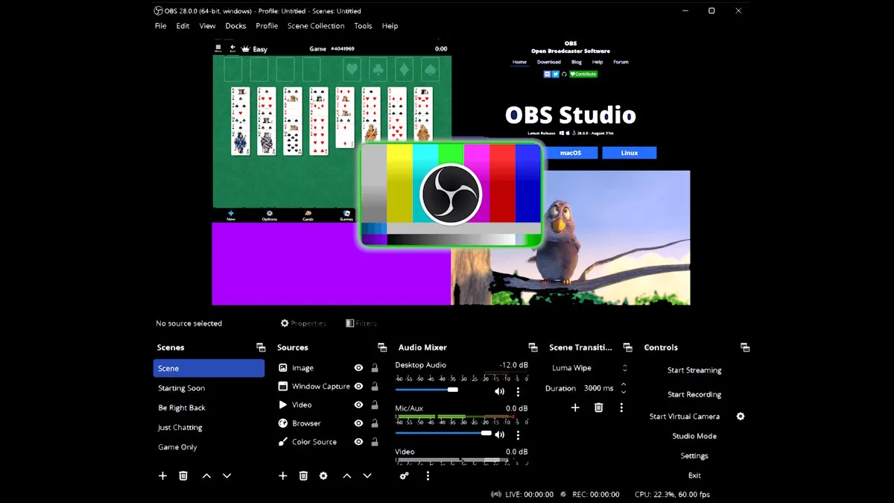Open virtual camera settings gear icon
The height and width of the screenshot is (503, 894).
[741, 417]
